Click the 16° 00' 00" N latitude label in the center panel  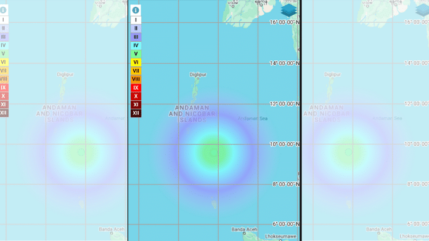pos(285,22)
